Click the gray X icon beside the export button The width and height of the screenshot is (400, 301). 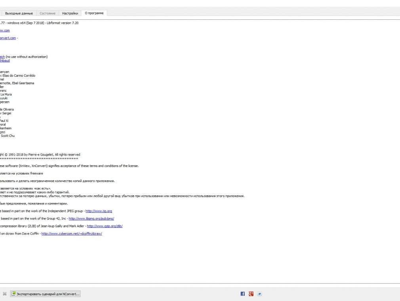[x=5, y=294]
